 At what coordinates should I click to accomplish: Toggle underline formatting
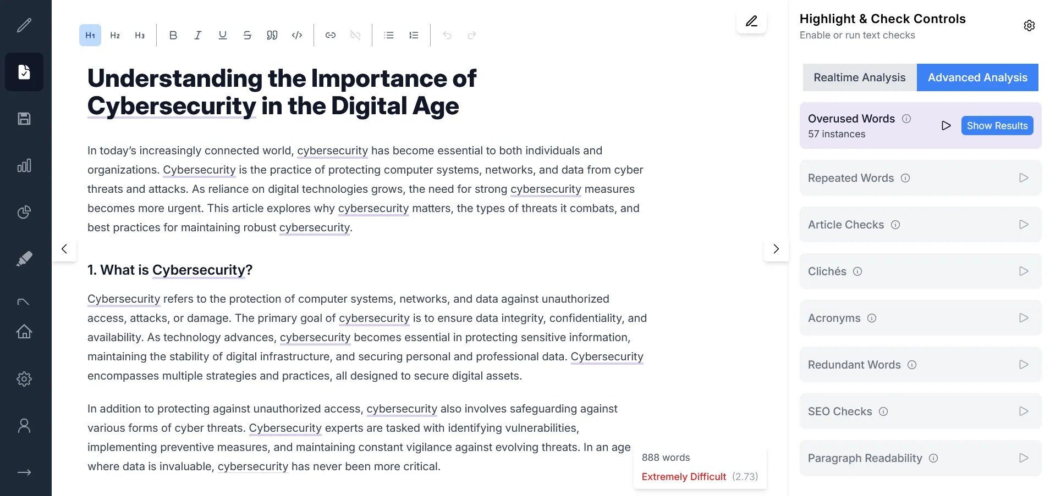point(222,35)
